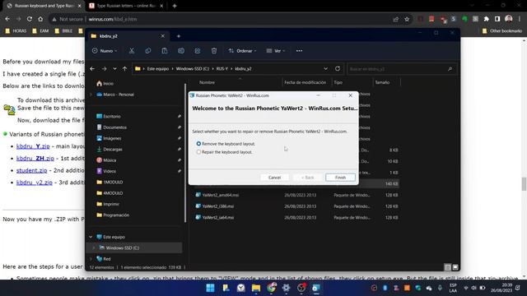Click the Delete trash icon in Explorer toolbar
This screenshot has height=296, width=527.
click(214, 51)
